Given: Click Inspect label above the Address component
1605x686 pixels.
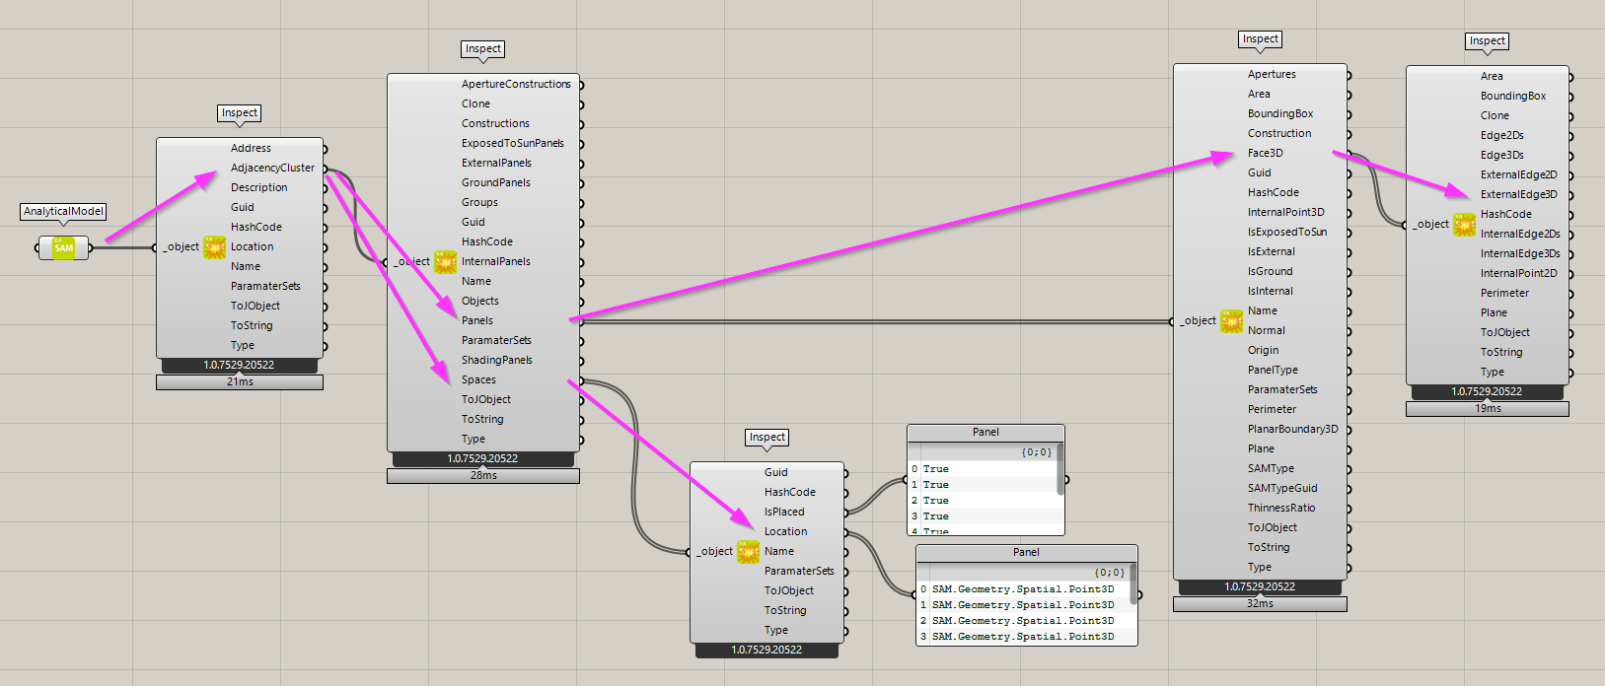Looking at the screenshot, I should [x=239, y=113].
